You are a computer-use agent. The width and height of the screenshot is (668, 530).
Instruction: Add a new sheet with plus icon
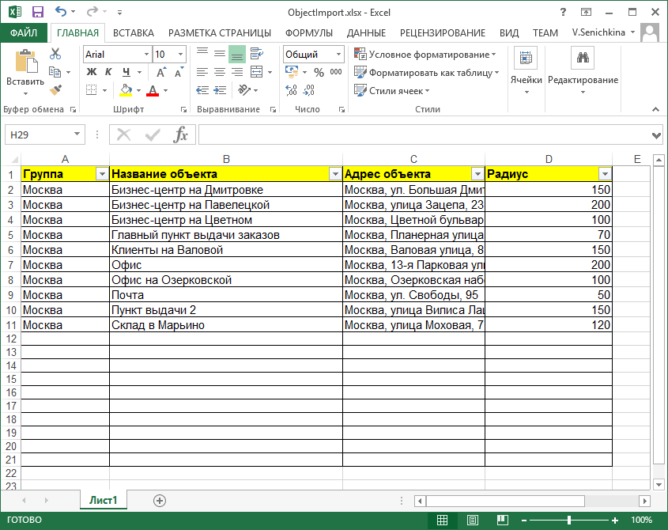pyautogui.click(x=160, y=501)
